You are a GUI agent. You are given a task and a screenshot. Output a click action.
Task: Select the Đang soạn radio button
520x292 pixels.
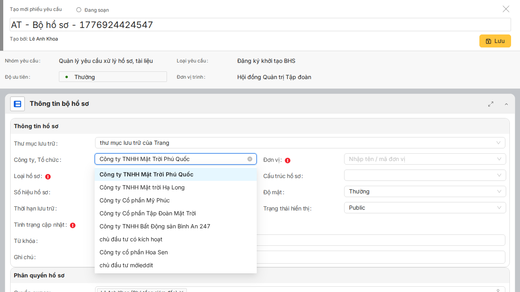[x=79, y=10]
